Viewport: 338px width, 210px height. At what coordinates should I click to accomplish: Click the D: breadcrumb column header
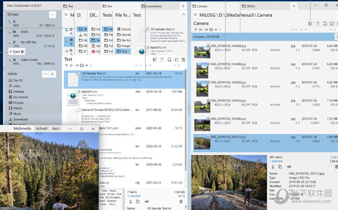[x=79, y=15]
